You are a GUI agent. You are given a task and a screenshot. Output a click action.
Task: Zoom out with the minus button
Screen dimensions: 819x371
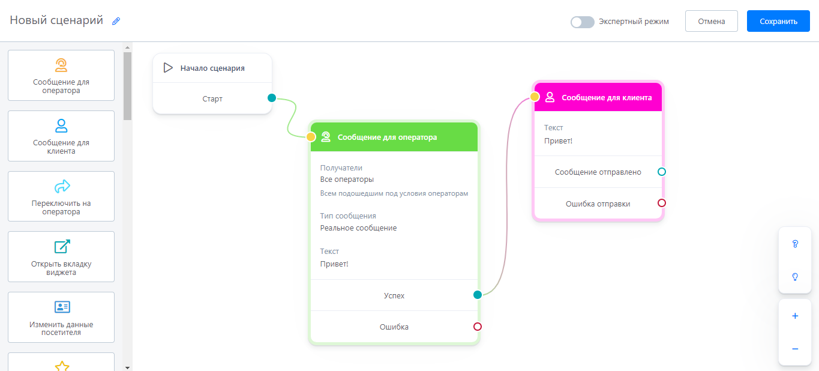tap(795, 349)
